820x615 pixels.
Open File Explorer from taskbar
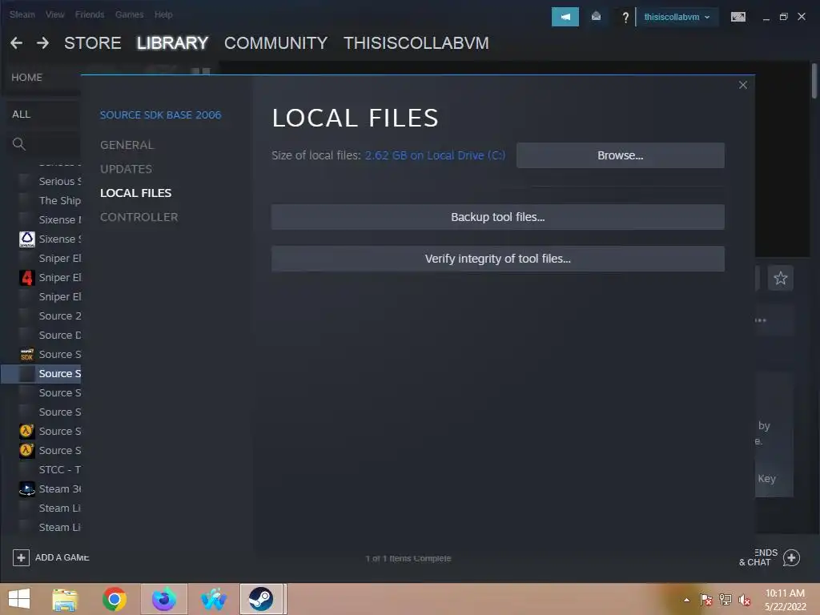pyautogui.click(x=65, y=599)
